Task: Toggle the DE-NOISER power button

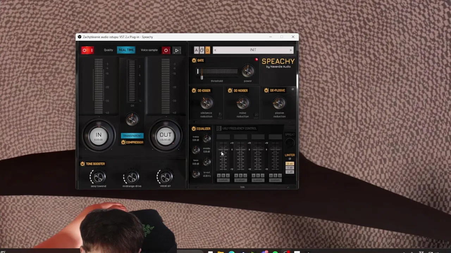Action: [230, 90]
